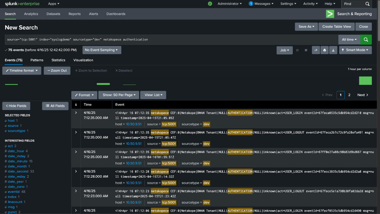380x214 pixels.
Task: Click Create Table View button
Action: (x=336, y=27)
